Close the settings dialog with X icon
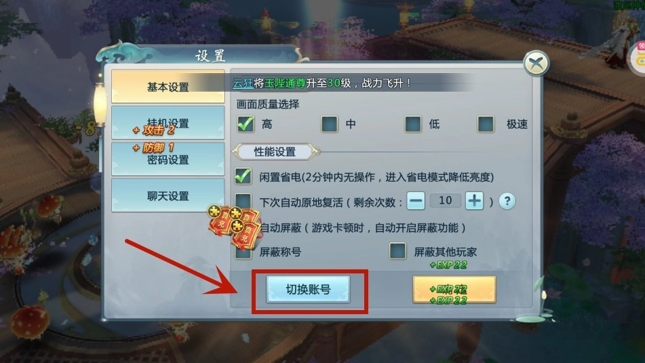This screenshot has width=645, height=363. [536, 63]
